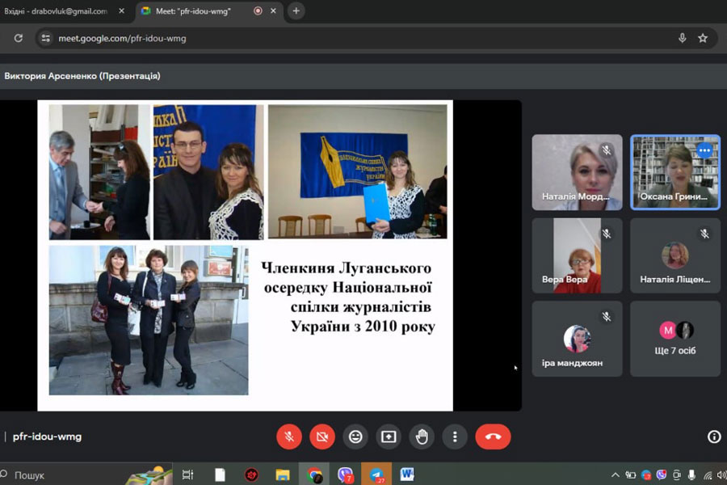Open a new browser tab
Screen dimensions: 727x485
point(296,11)
